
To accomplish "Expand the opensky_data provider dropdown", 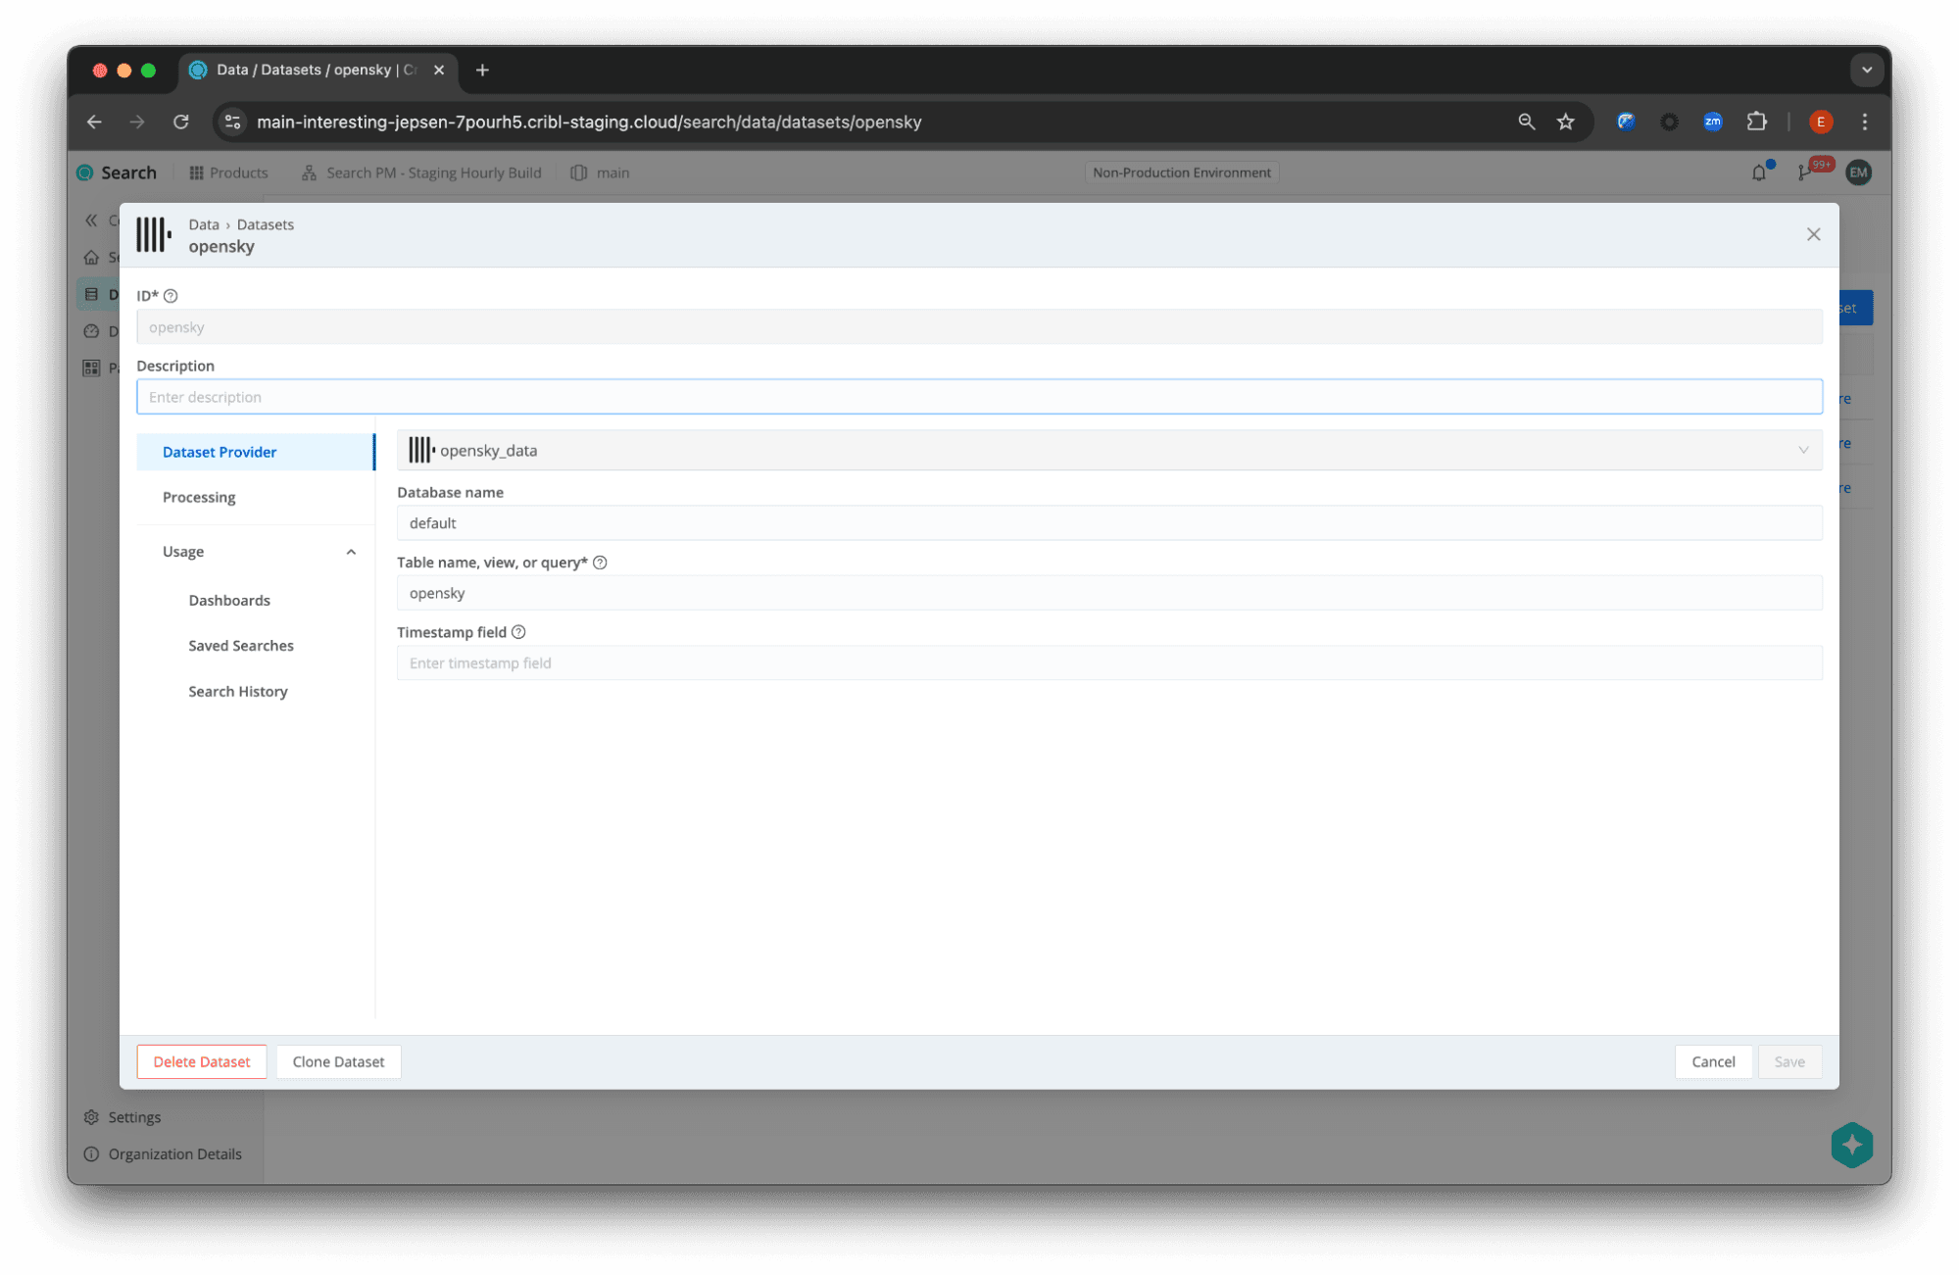I will click(x=1802, y=451).
